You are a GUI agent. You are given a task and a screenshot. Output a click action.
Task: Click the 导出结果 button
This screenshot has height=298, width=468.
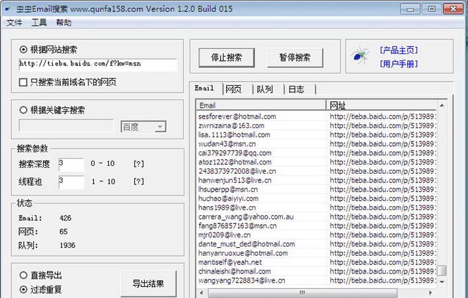point(149,283)
